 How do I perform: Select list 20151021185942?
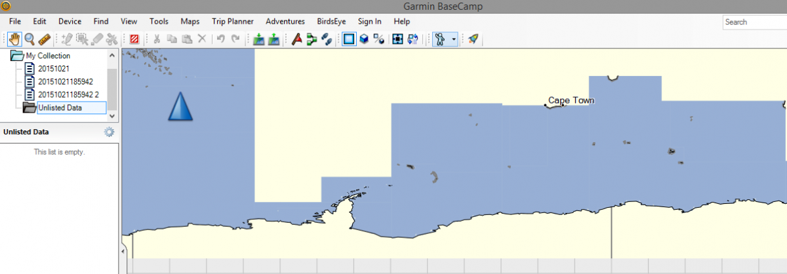[66, 81]
